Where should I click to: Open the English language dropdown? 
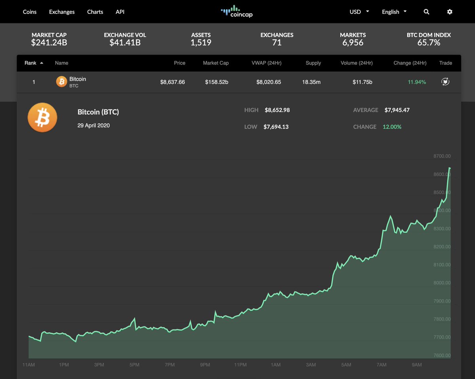point(394,12)
